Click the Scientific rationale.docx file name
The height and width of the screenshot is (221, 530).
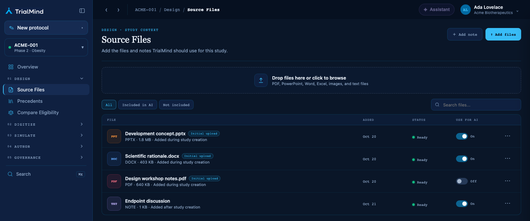coord(152,156)
